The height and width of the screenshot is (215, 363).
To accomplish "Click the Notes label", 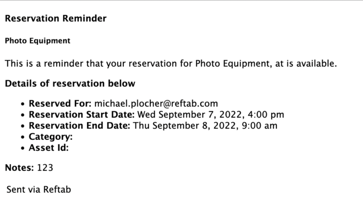I will [x=20, y=168].
